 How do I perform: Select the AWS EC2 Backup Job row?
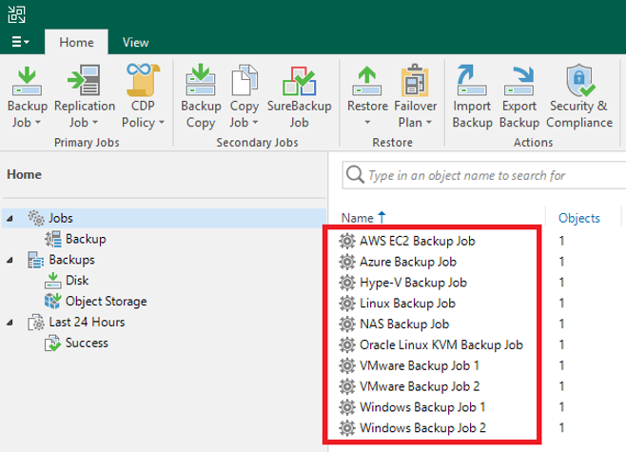point(480,241)
